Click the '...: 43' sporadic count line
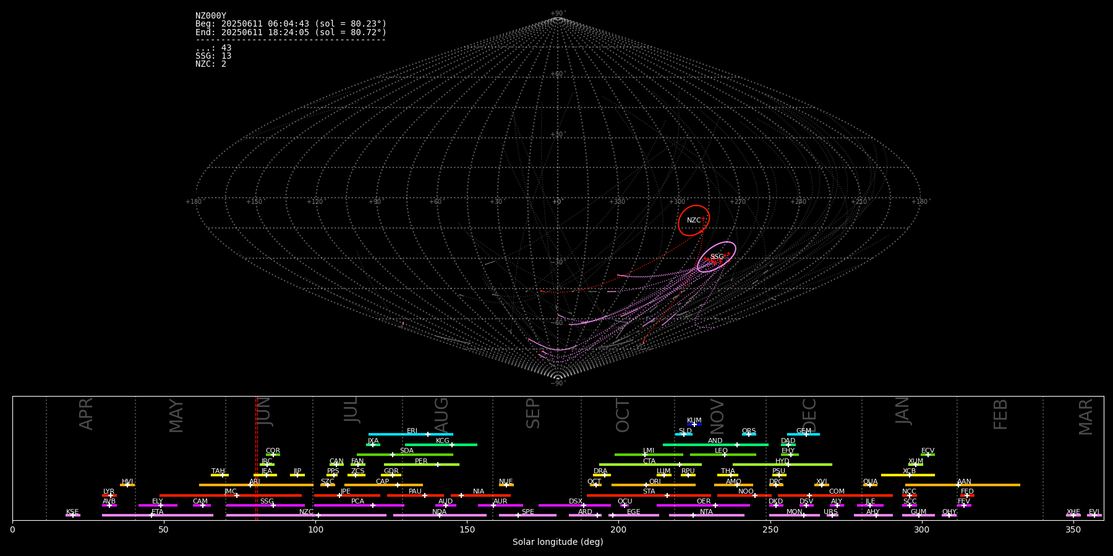Viewport: 1113px width, 556px height. pos(213,48)
